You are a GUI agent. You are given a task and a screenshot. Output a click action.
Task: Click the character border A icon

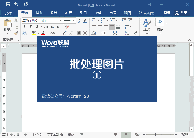click(x=85, y=20)
